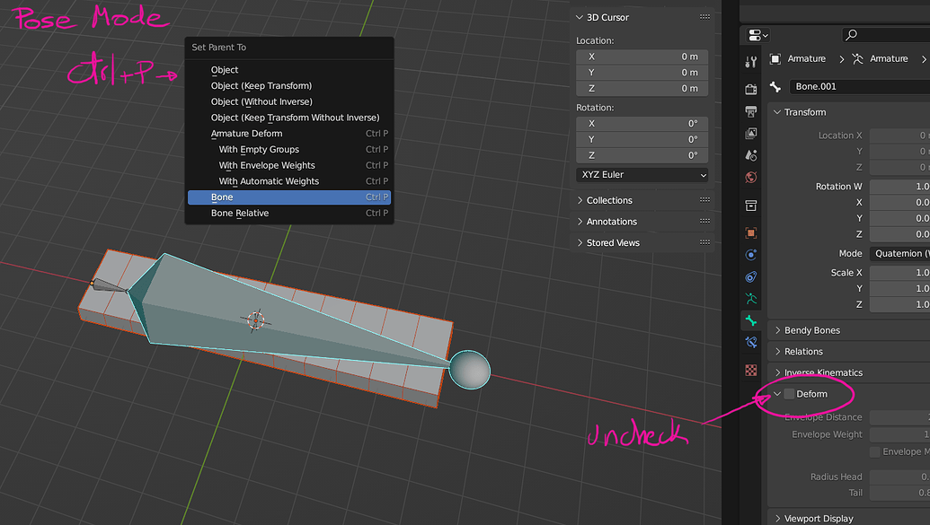The width and height of the screenshot is (930, 525).
Task: Click the Bone.001 name field
Action: point(860,86)
